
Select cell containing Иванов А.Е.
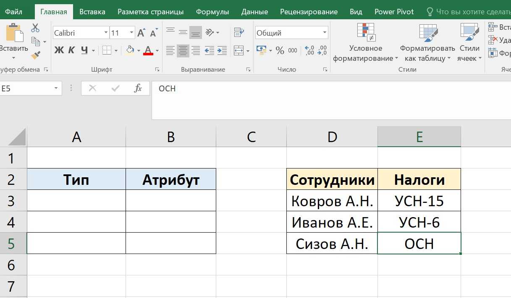tap(332, 222)
